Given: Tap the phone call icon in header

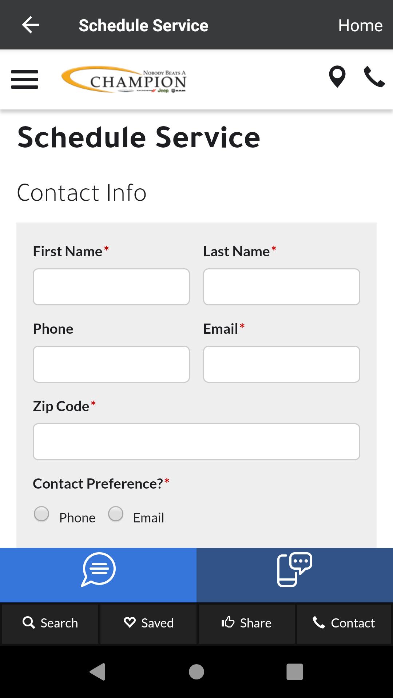Looking at the screenshot, I should (374, 77).
